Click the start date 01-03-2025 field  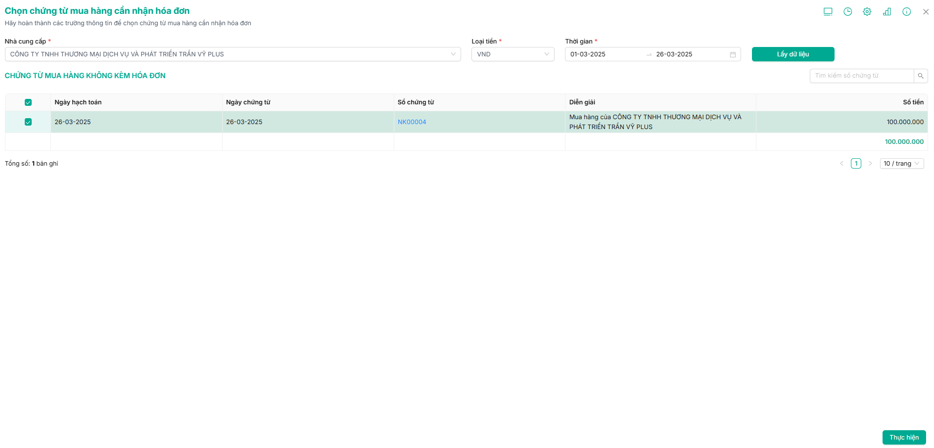tap(604, 54)
